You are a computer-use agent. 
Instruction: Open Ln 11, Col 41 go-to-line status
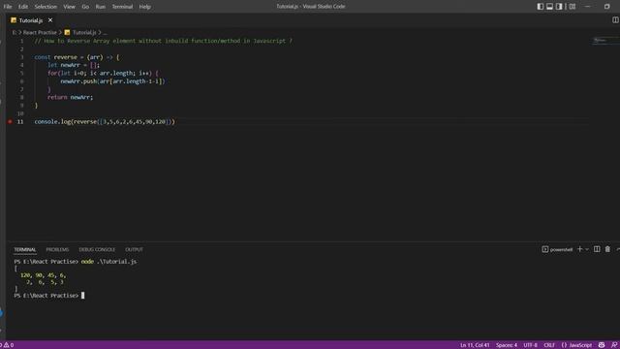click(475, 345)
